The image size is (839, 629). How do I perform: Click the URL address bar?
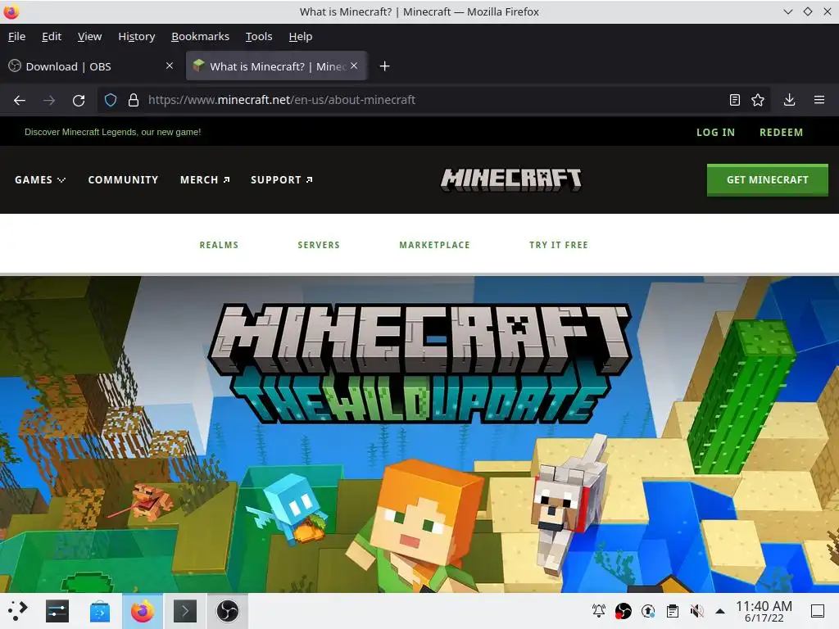(x=433, y=100)
